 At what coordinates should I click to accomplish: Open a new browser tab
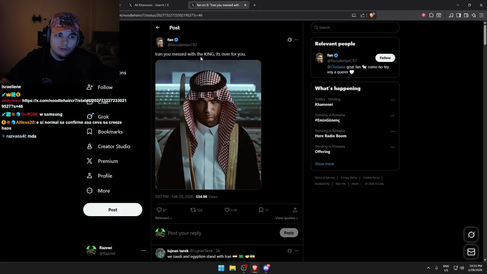pos(255,5)
